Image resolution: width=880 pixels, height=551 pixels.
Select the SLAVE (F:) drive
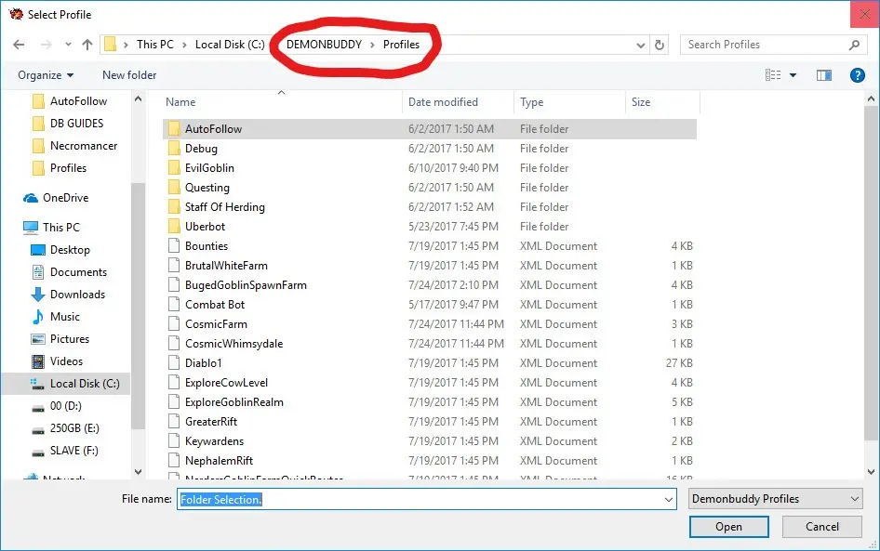64,451
